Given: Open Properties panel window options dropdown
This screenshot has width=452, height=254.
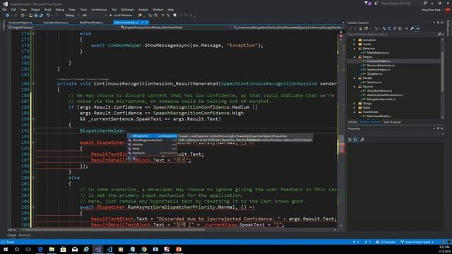Looking at the screenshot, I should 434,128.
